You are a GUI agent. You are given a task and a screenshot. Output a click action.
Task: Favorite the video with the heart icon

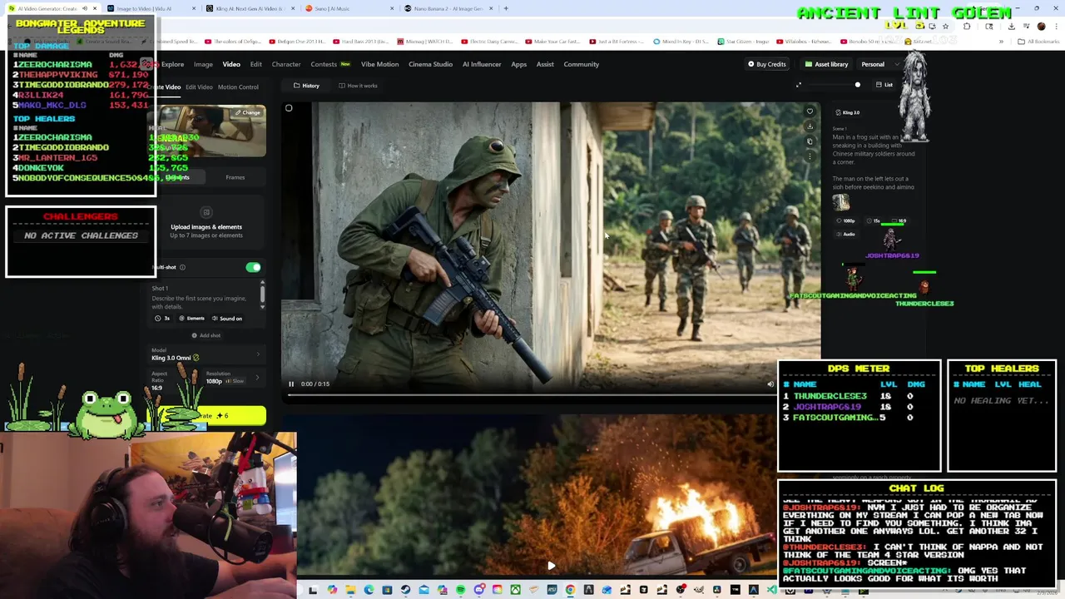pos(810,111)
